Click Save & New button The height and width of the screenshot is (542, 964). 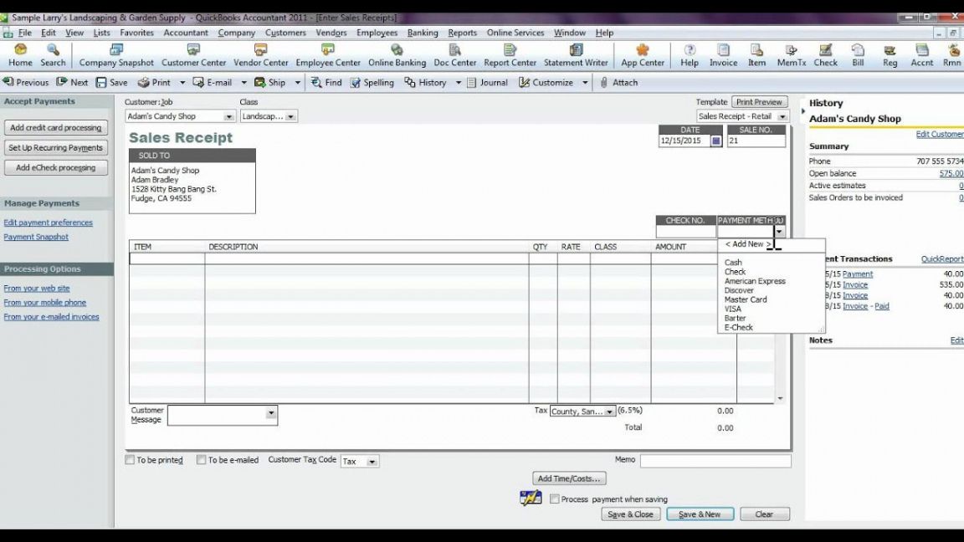[700, 514]
